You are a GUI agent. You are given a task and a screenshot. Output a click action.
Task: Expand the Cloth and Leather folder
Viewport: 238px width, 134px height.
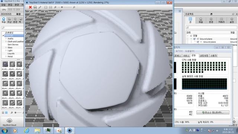click(x=6, y=41)
